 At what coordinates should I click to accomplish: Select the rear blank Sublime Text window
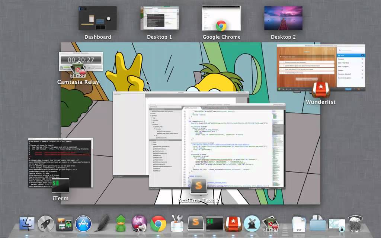(131, 134)
